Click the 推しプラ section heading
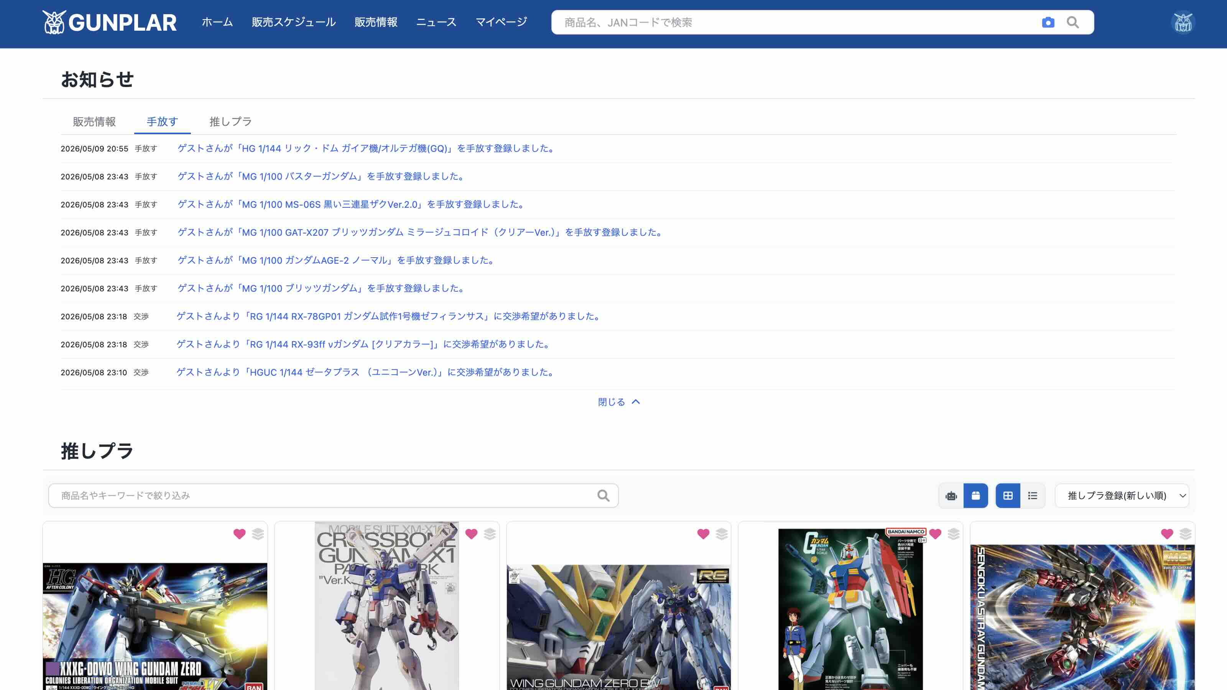 (97, 450)
